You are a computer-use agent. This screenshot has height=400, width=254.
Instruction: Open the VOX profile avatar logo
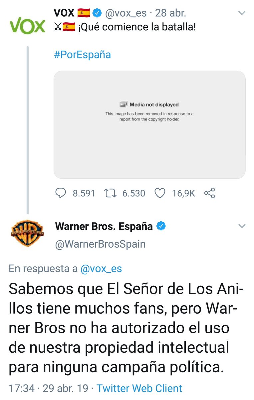(27, 26)
